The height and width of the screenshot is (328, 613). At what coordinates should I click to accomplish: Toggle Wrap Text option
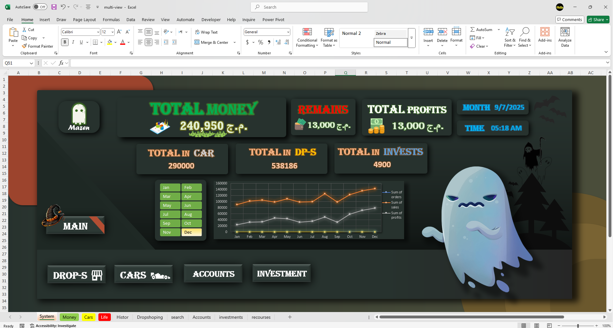(206, 32)
